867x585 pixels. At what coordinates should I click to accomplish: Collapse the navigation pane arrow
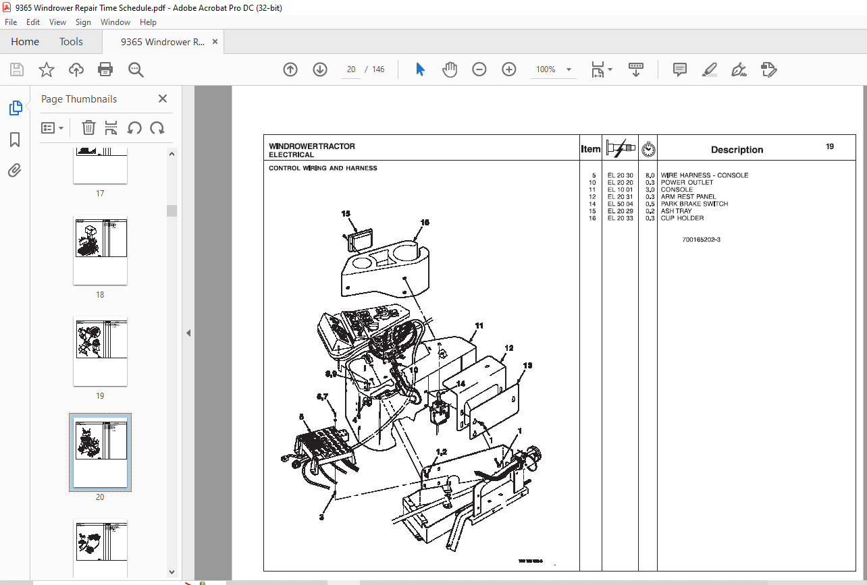[x=188, y=333]
